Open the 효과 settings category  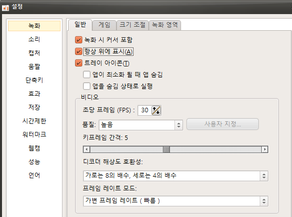tap(34, 94)
